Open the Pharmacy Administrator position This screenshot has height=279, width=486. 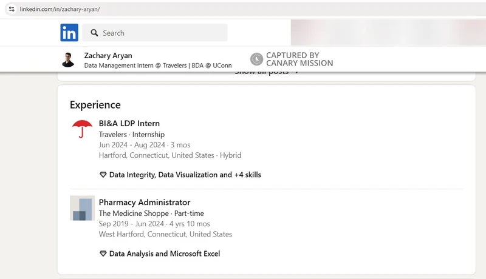click(x=145, y=203)
